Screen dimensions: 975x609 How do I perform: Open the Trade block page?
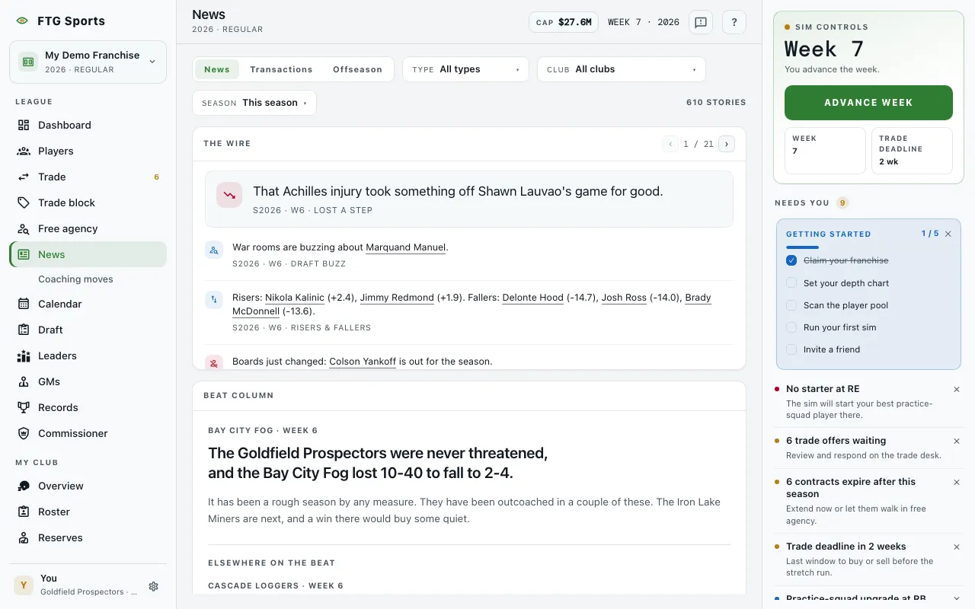(x=88, y=202)
